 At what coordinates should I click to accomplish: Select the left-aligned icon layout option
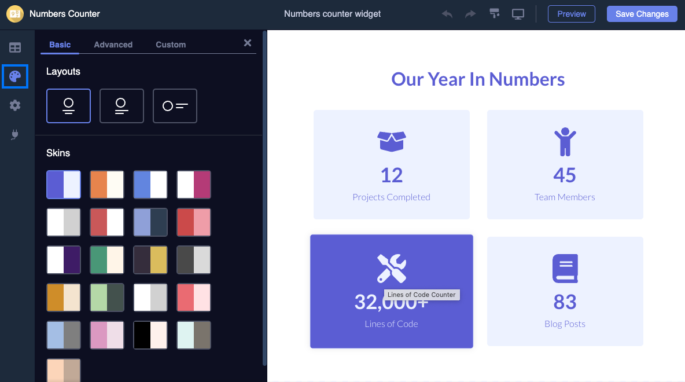coord(121,106)
